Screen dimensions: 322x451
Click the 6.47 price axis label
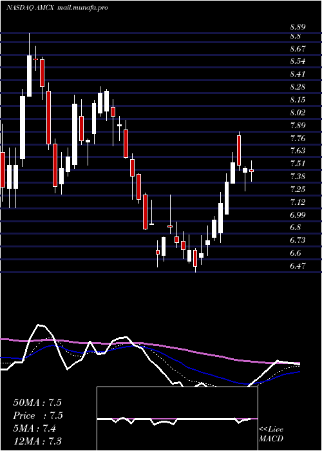pyautogui.click(x=298, y=265)
